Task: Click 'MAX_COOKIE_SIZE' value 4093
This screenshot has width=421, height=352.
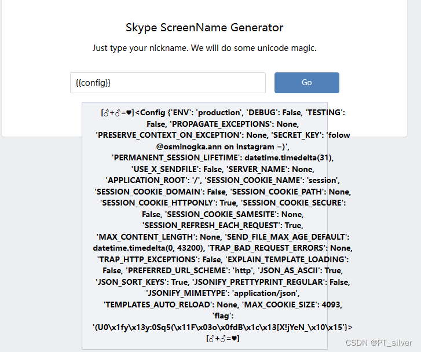Action: click(x=331, y=305)
